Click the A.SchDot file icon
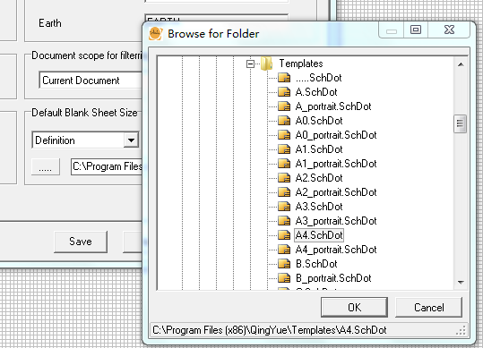Viewport: 483px width, 348px height. pos(284,92)
